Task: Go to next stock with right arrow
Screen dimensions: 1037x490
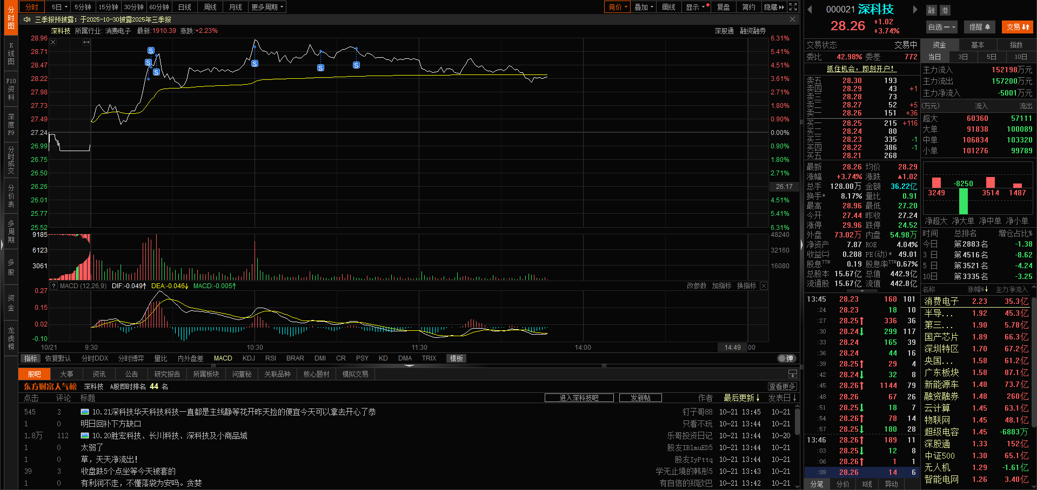Action: point(915,9)
